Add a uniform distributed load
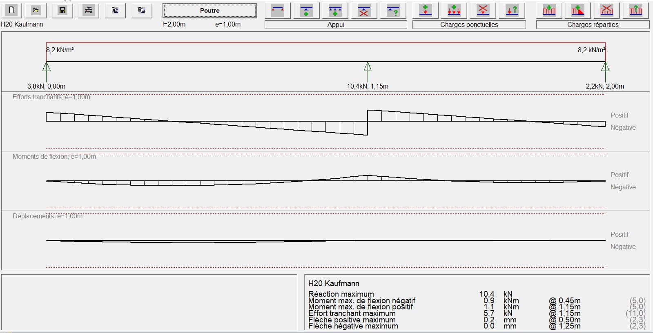This screenshot has width=653, height=333. tap(549, 11)
